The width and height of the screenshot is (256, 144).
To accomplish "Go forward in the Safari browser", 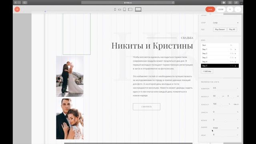I will [x=19, y=3].
